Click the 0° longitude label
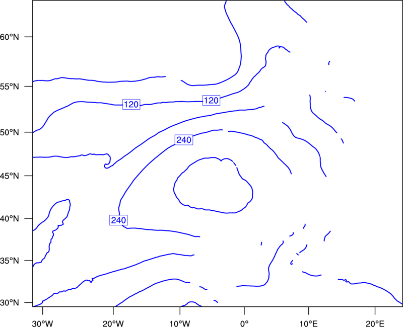Screen dimensions: 403x327 point(244,323)
